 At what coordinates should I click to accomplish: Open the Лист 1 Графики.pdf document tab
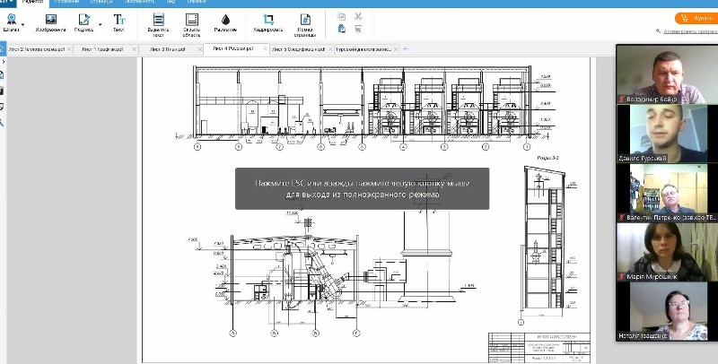(104, 49)
